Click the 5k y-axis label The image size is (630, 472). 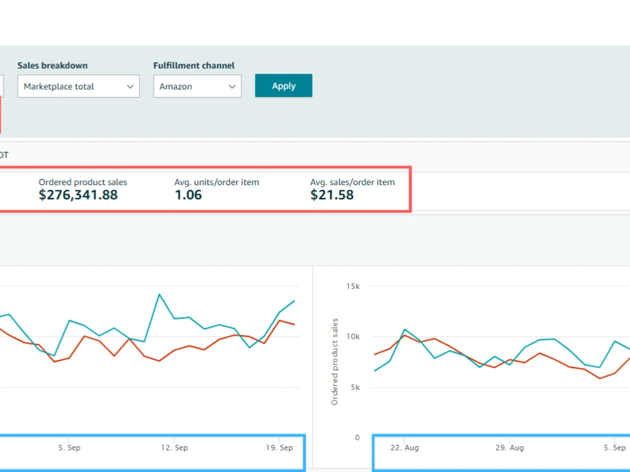tap(355, 387)
